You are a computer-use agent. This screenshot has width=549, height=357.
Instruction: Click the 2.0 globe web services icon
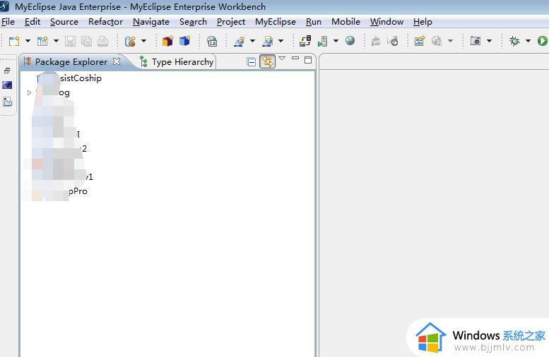click(212, 41)
